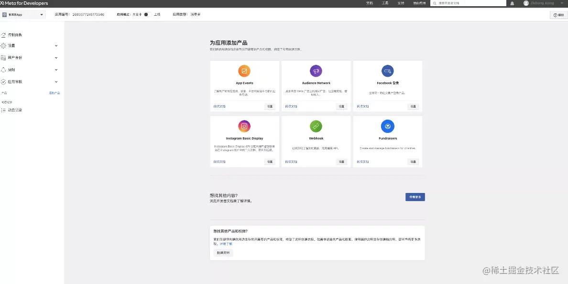Screen dimensions: 568x284
Task: Click the 新建应用 button
Action: point(223,253)
